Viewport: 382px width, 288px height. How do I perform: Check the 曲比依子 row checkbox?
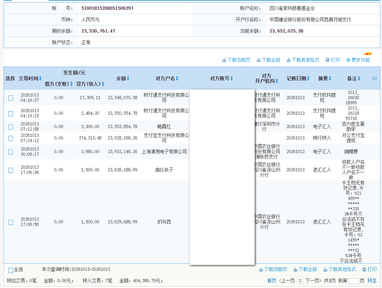click(x=11, y=170)
